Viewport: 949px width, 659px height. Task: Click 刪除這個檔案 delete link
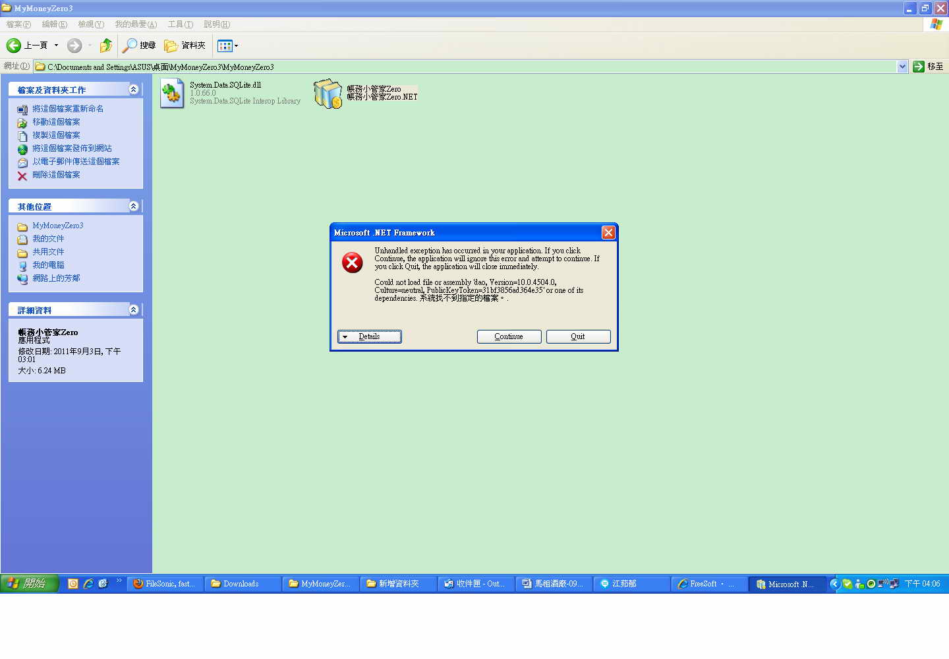56,175
